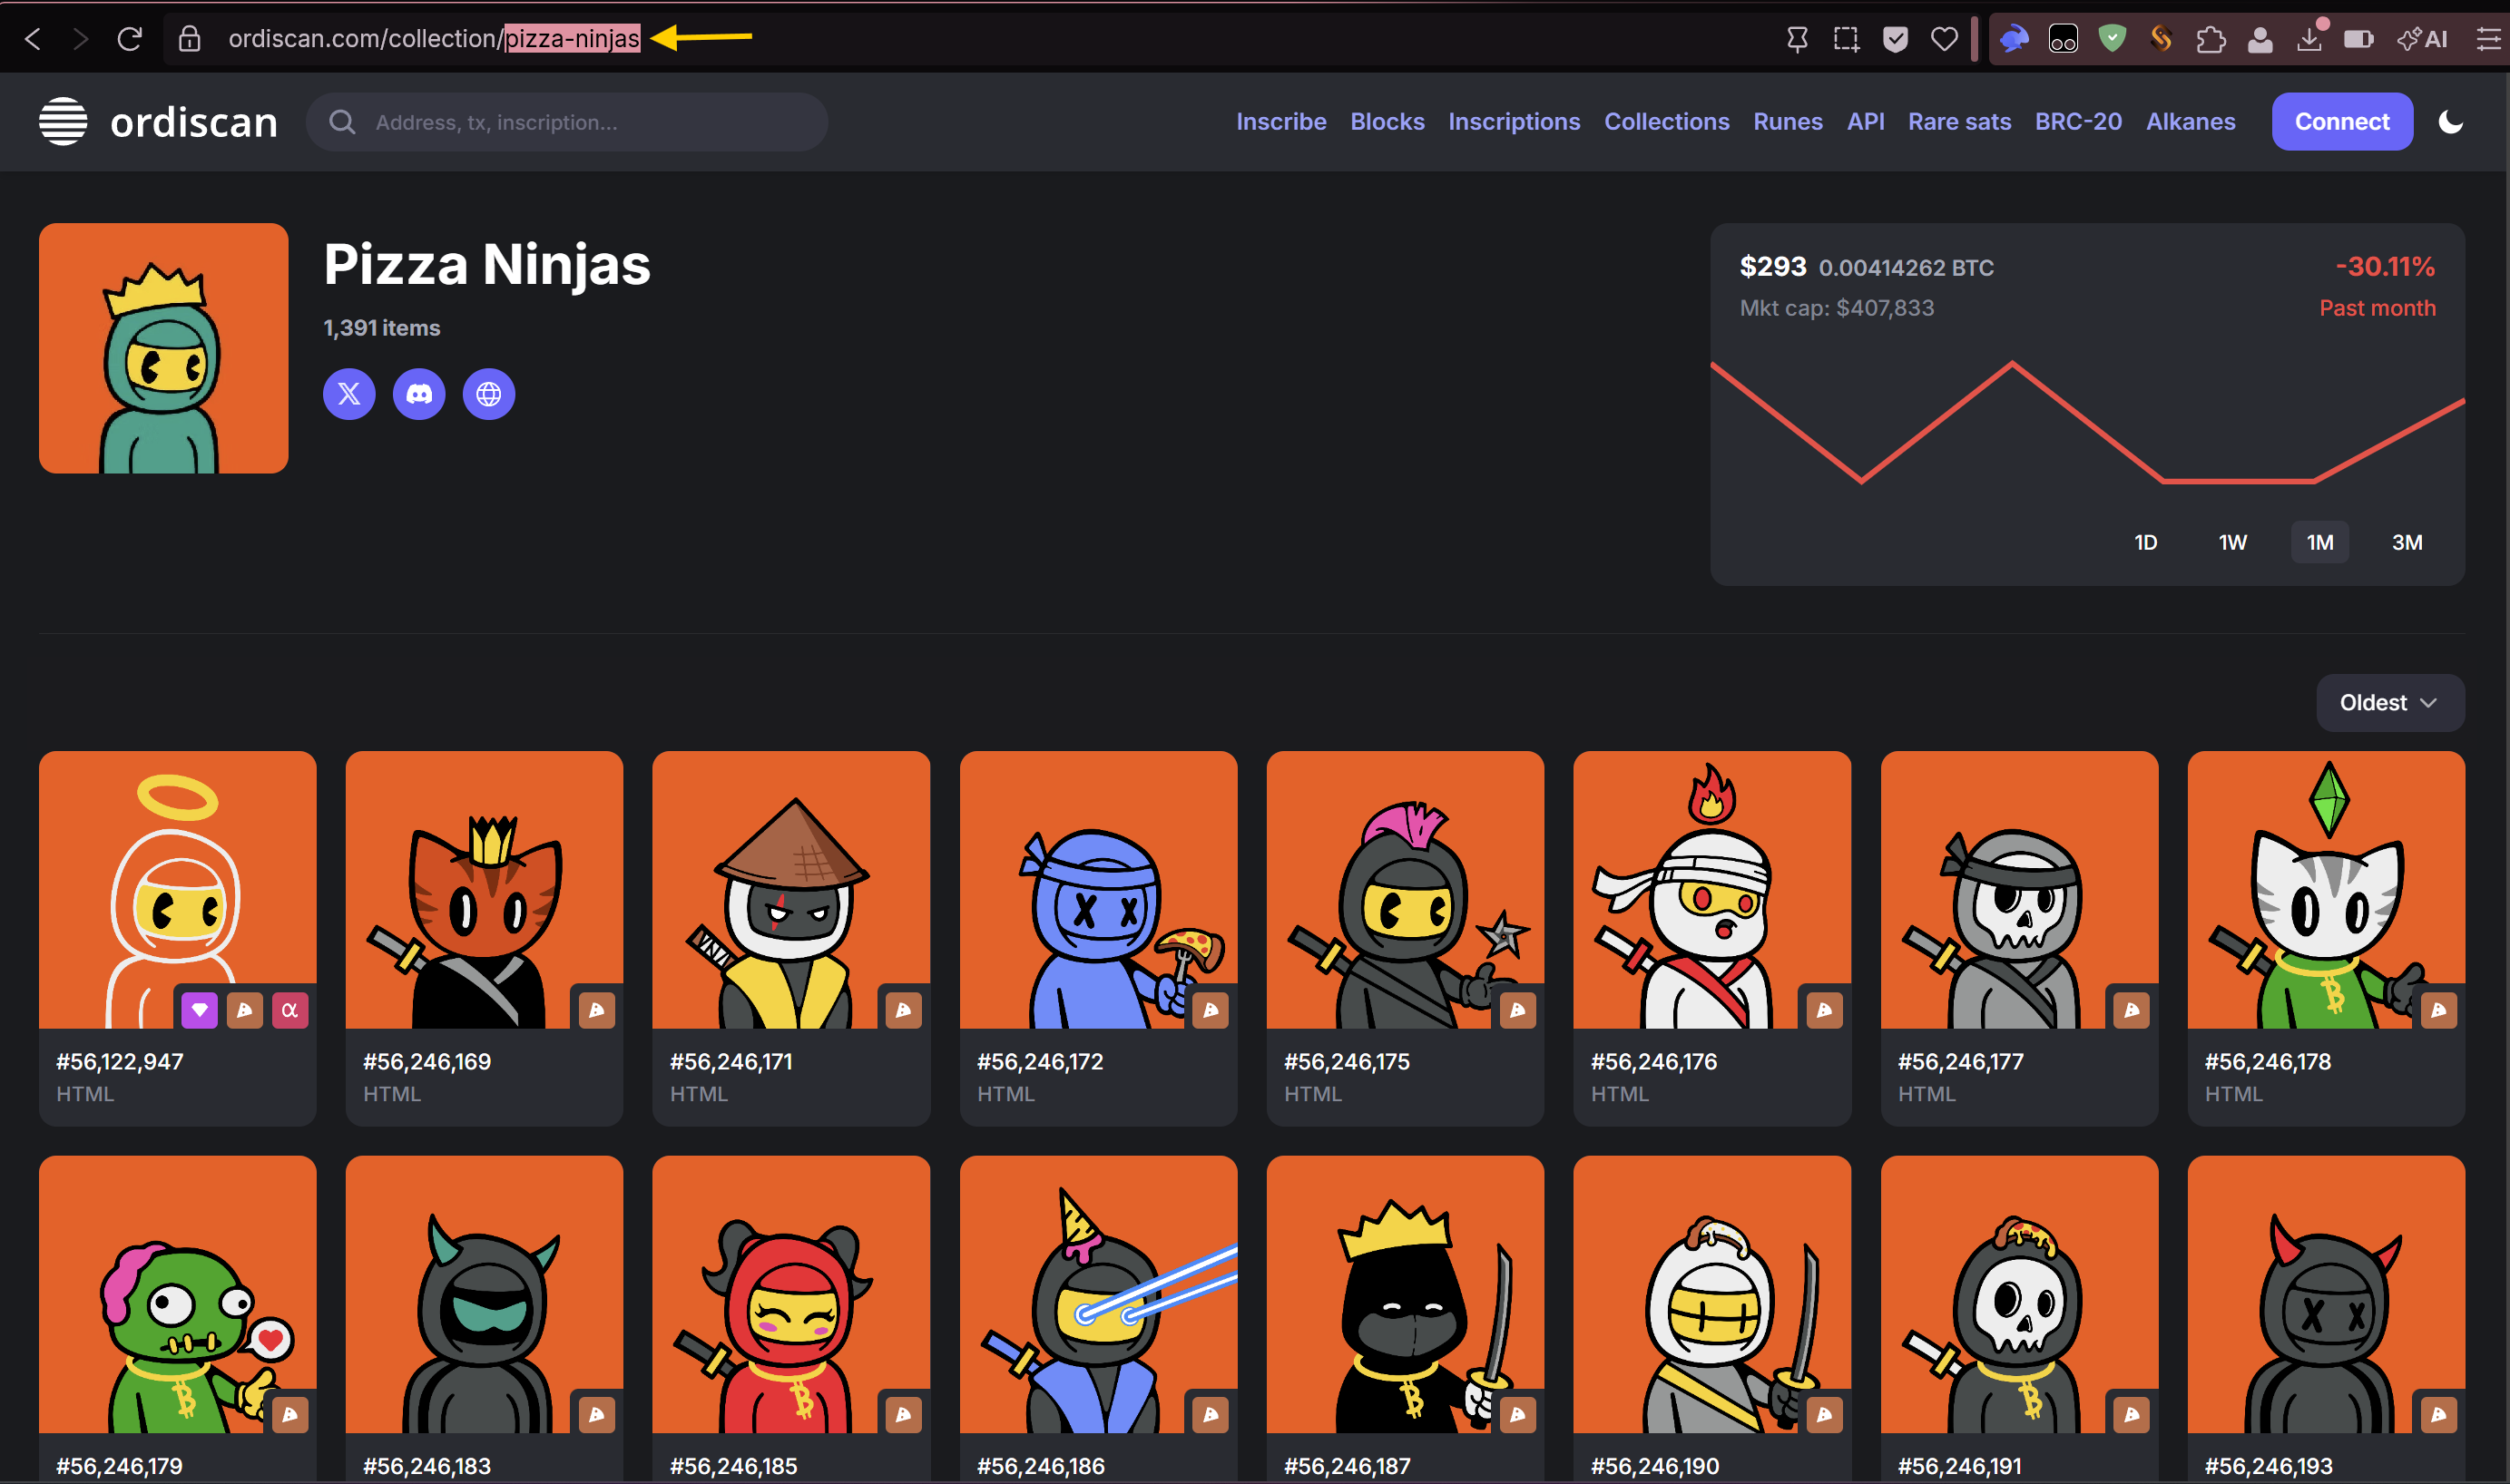Open inscription #56,246,172 blue ninja thumbnail
The height and width of the screenshot is (1484, 2510).
tap(1096, 890)
